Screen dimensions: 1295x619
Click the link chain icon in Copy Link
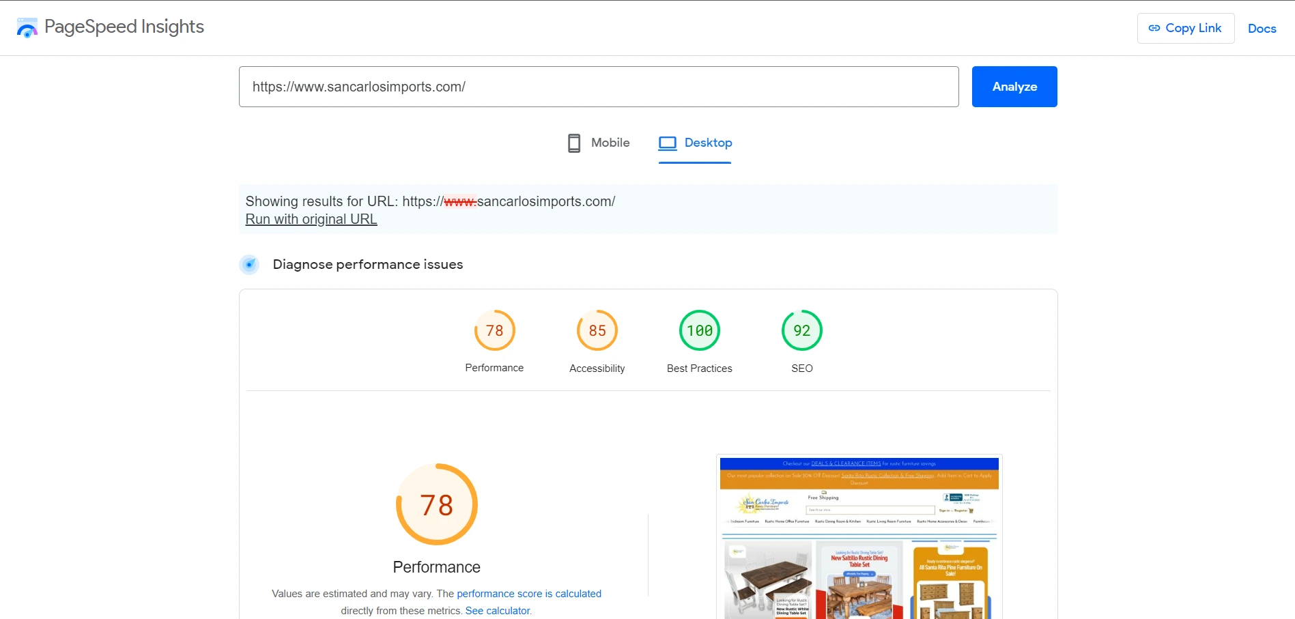pos(1154,28)
